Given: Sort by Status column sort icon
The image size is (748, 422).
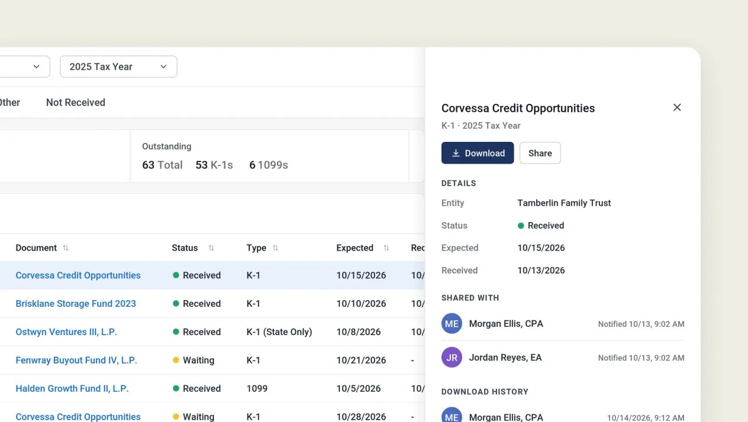Looking at the screenshot, I should pyautogui.click(x=211, y=248).
